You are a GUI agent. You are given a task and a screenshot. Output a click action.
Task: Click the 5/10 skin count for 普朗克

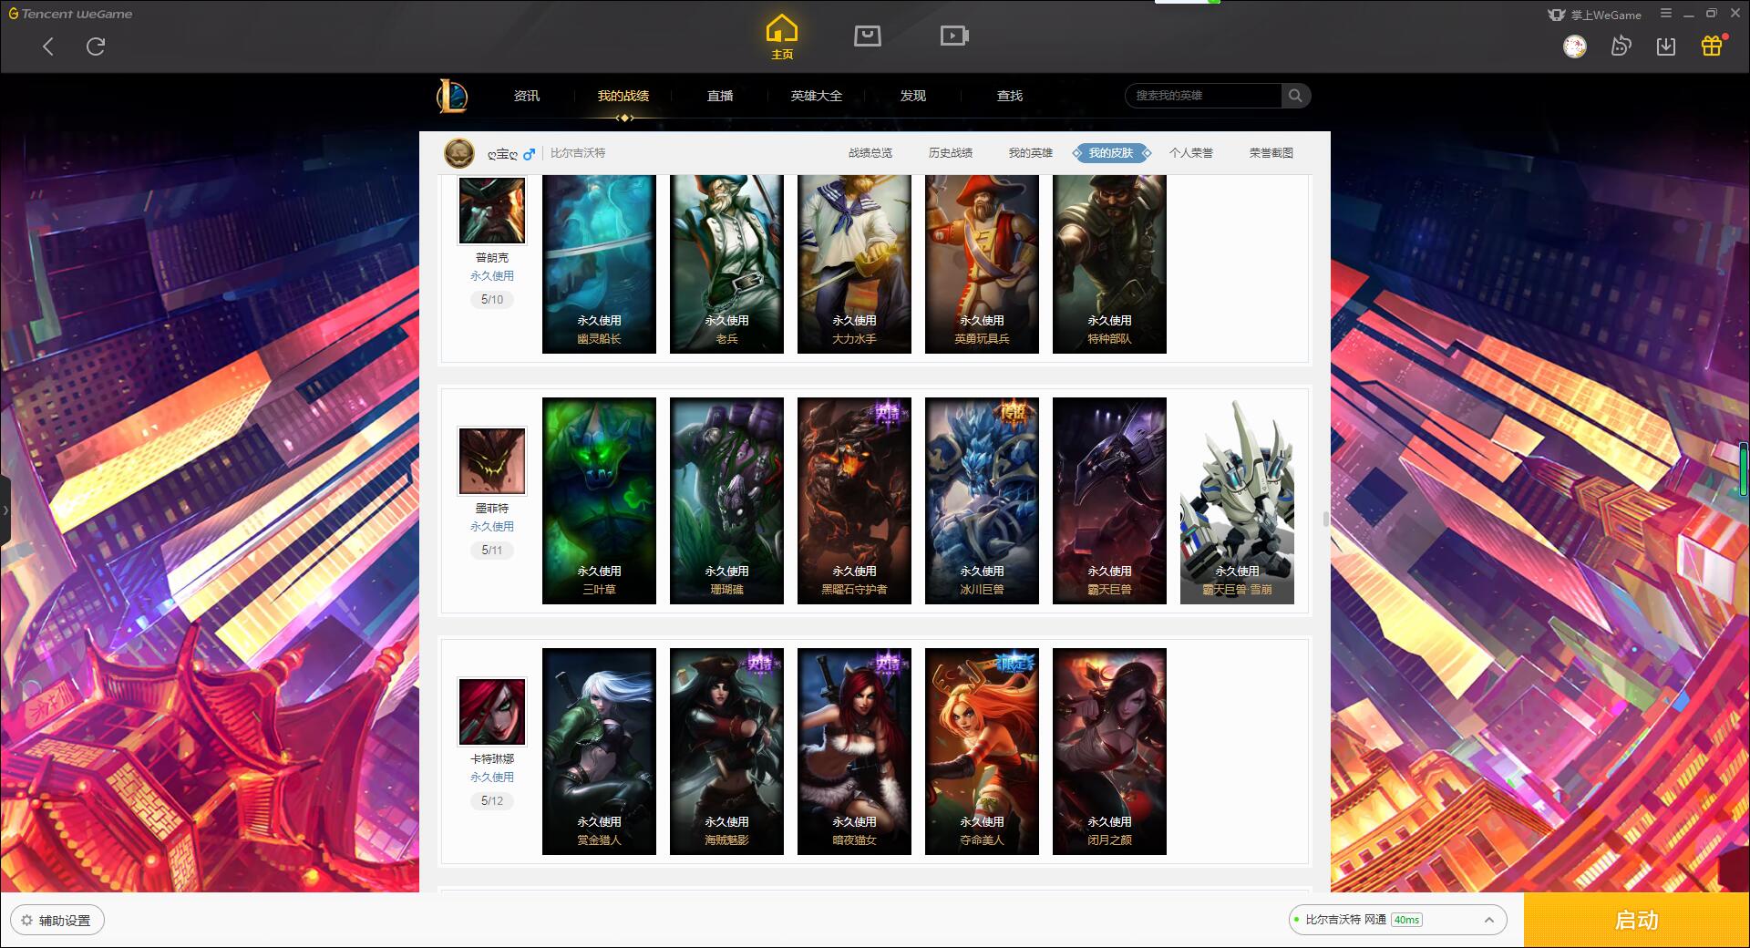[x=492, y=299]
